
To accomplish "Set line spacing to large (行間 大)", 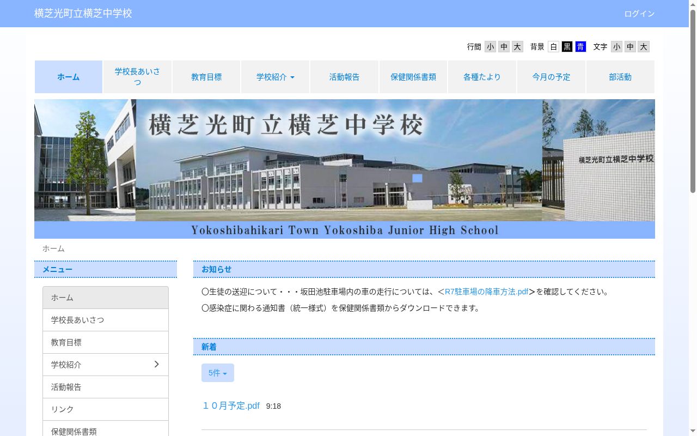I will pos(517,47).
